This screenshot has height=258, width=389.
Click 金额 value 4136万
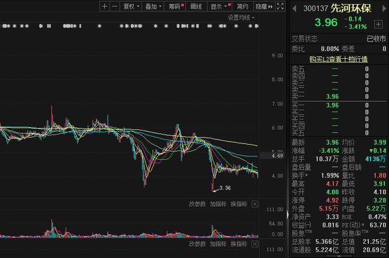tap(375, 159)
